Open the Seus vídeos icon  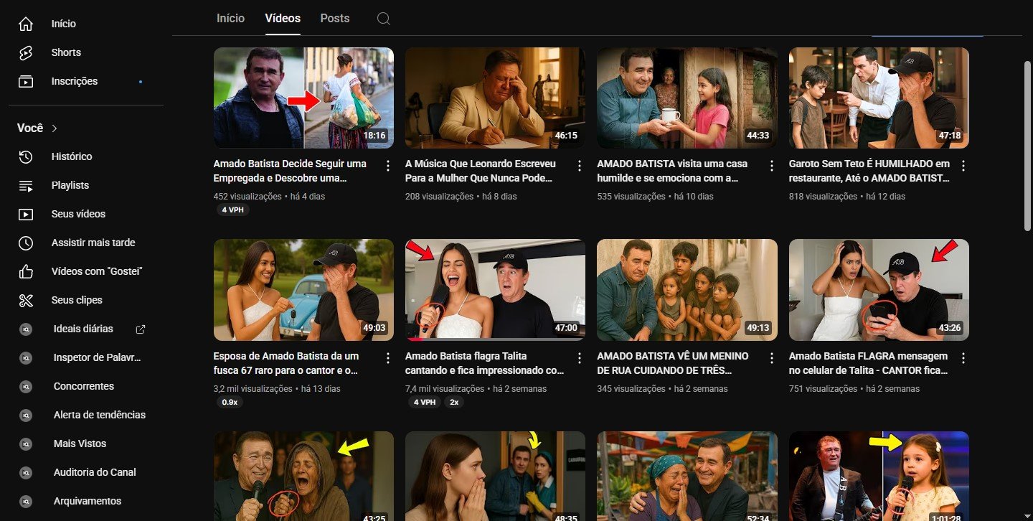[26, 214]
